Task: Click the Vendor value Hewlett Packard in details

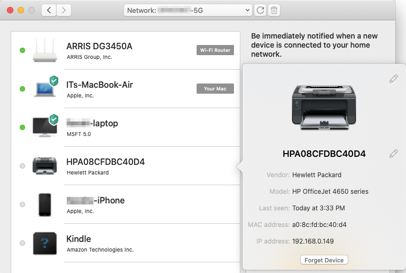Action: [317, 175]
